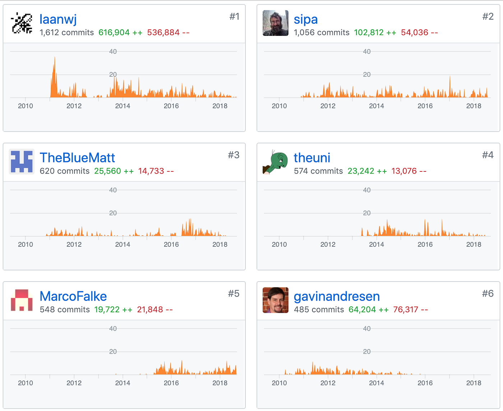The image size is (503, 411).
Task: Click the 2016 axis label in gavinandresen's chart
Action: coord(425,383)
